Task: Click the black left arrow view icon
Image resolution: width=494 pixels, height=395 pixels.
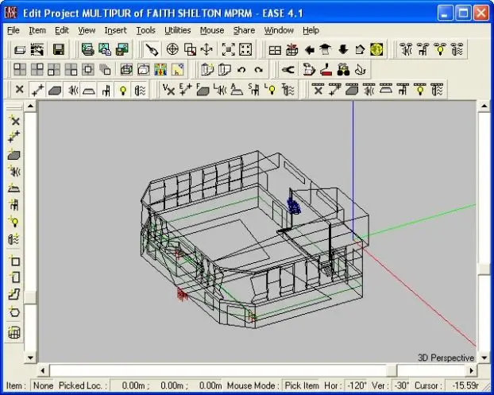Action: tap(310, 50)
